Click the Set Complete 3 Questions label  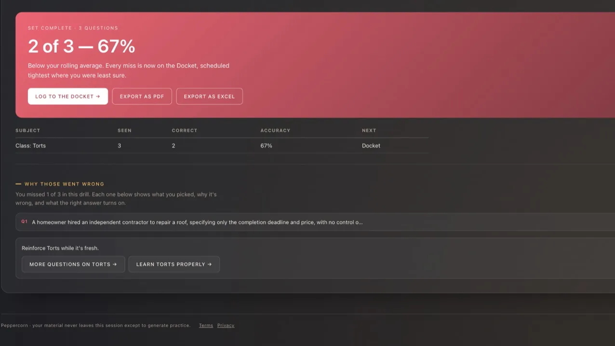(73, 28)
